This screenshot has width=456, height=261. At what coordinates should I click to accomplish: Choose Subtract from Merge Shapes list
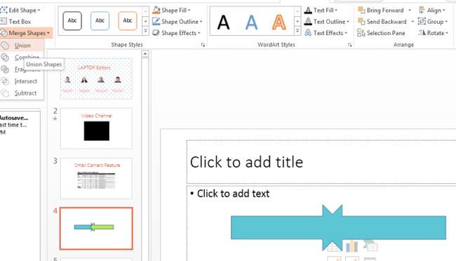pos(22,93)
